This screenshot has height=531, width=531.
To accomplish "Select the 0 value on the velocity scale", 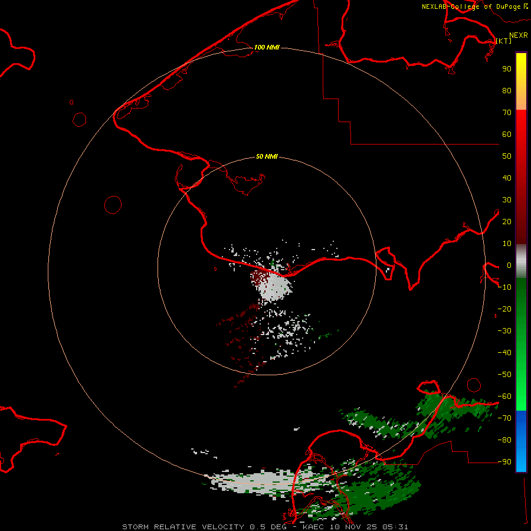I will coord(509,265).
